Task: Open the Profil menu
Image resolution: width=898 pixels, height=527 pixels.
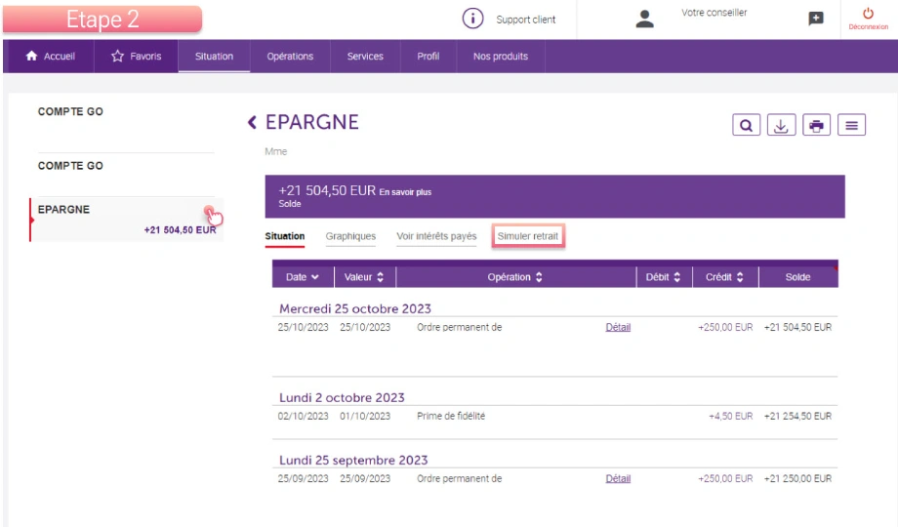Action: click(x=428, y=57)
